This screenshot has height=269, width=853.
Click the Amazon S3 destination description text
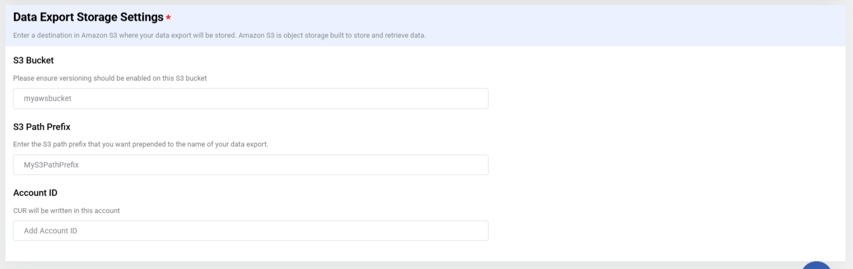[x=219, y=35]
